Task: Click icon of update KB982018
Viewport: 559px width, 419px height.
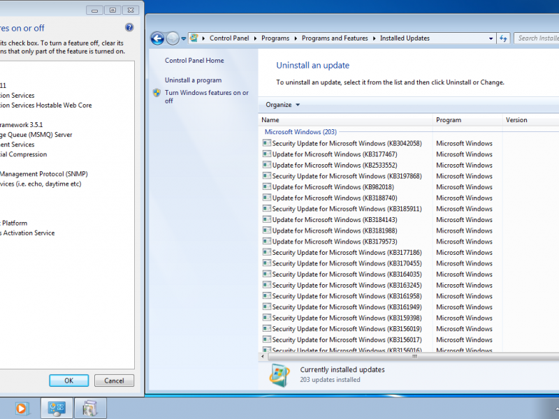Action: (x=267, y=186)
